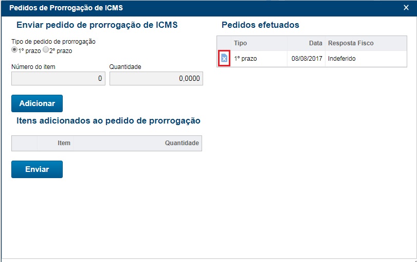
Task: Submit the request with the Enviar button
Action: pyautogui.click(x=37, y=169)
